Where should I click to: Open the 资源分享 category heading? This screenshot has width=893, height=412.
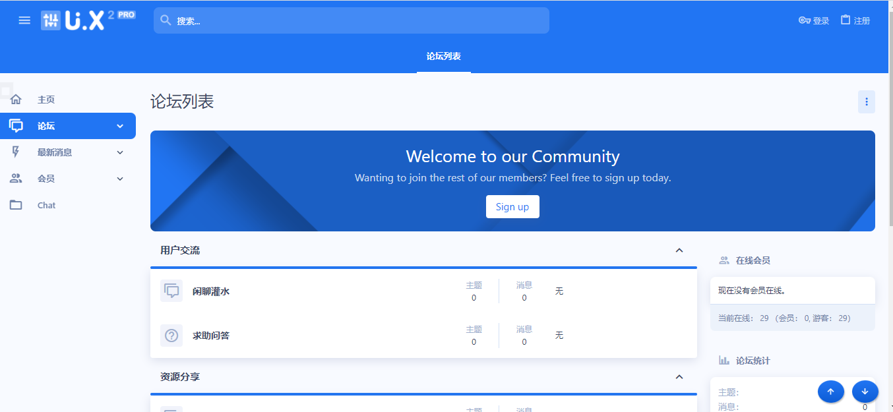point(180,377)
